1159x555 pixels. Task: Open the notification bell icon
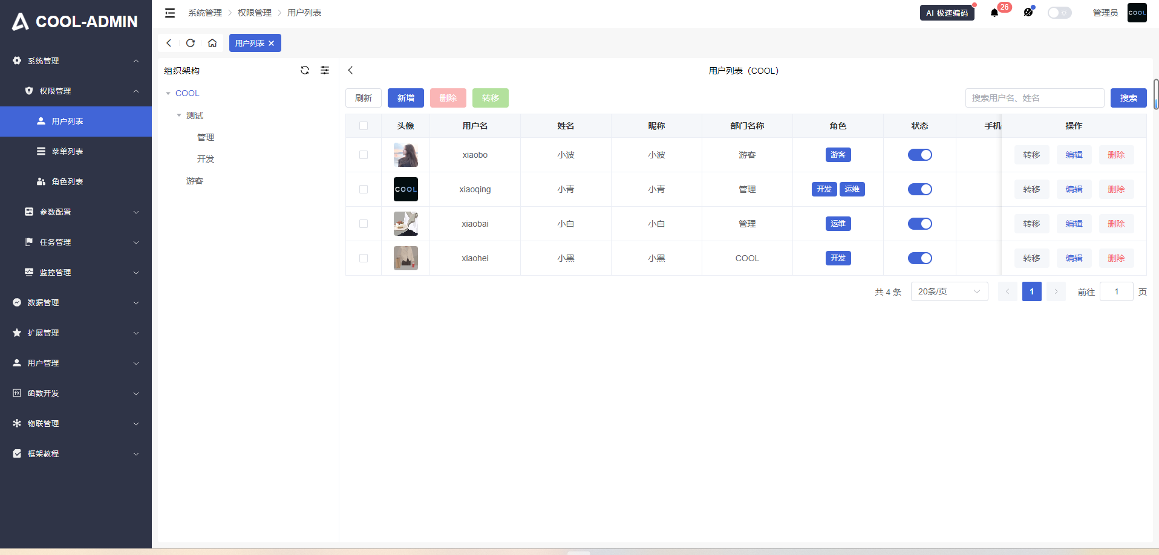994,13
